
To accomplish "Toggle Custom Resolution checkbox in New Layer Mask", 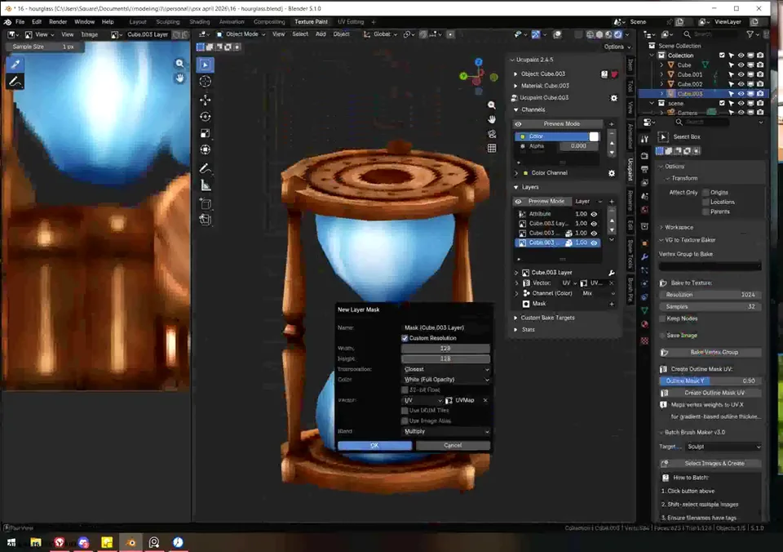I will pos(405,338).
